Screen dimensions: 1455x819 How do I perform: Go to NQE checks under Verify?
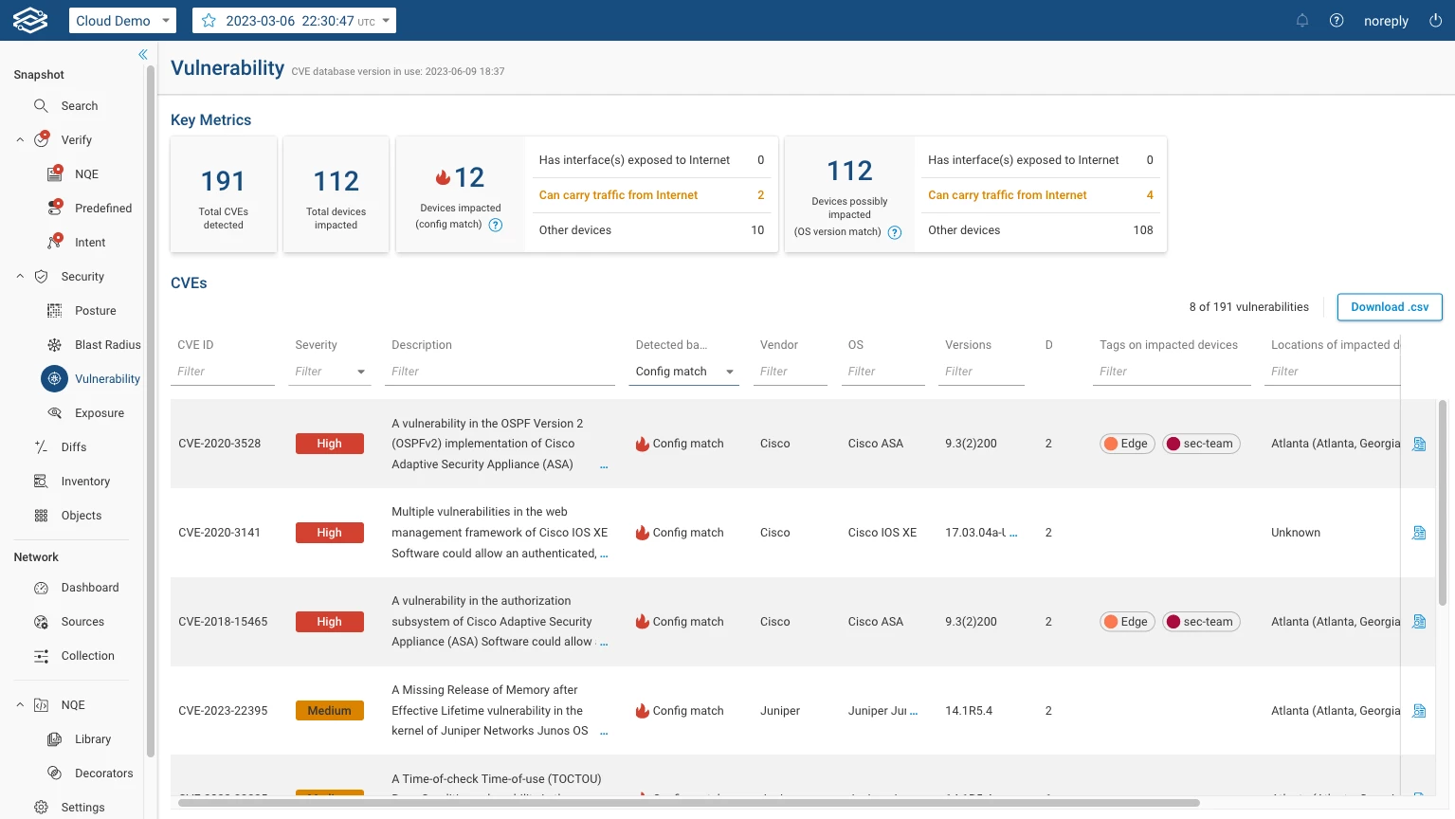coord(86,174)
